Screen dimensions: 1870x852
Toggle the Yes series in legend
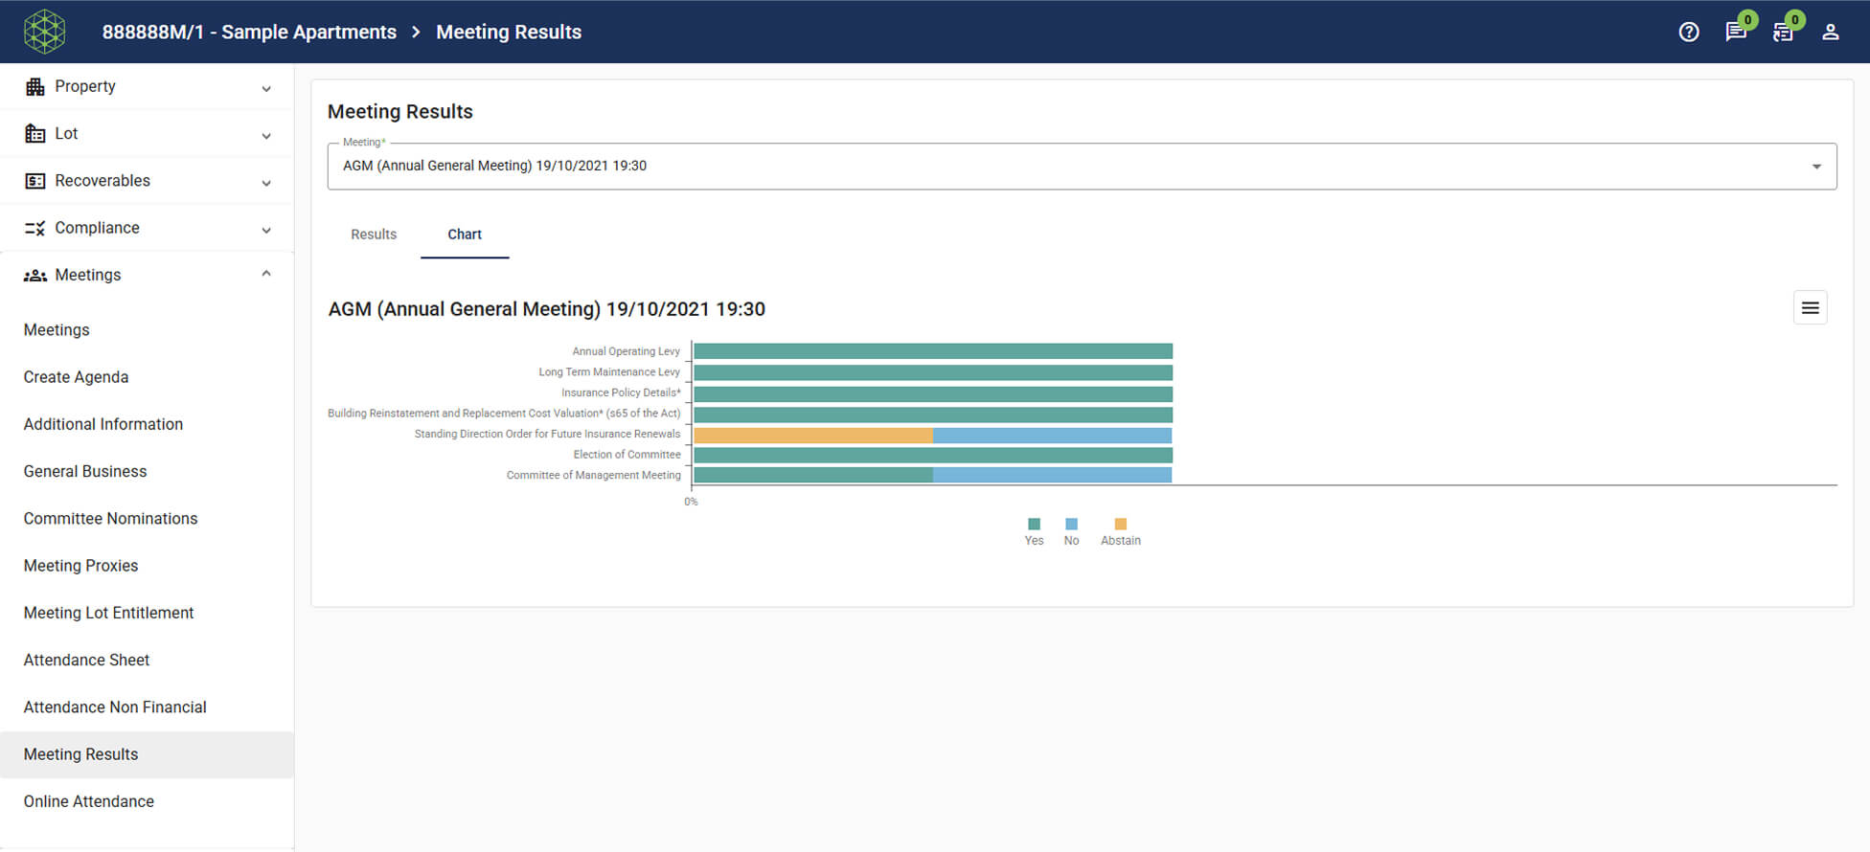pos(1034,531)
